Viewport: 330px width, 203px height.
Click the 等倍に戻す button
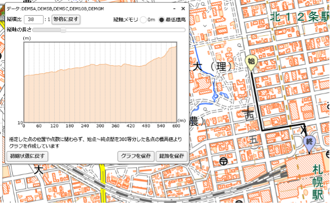click(66, 19)
